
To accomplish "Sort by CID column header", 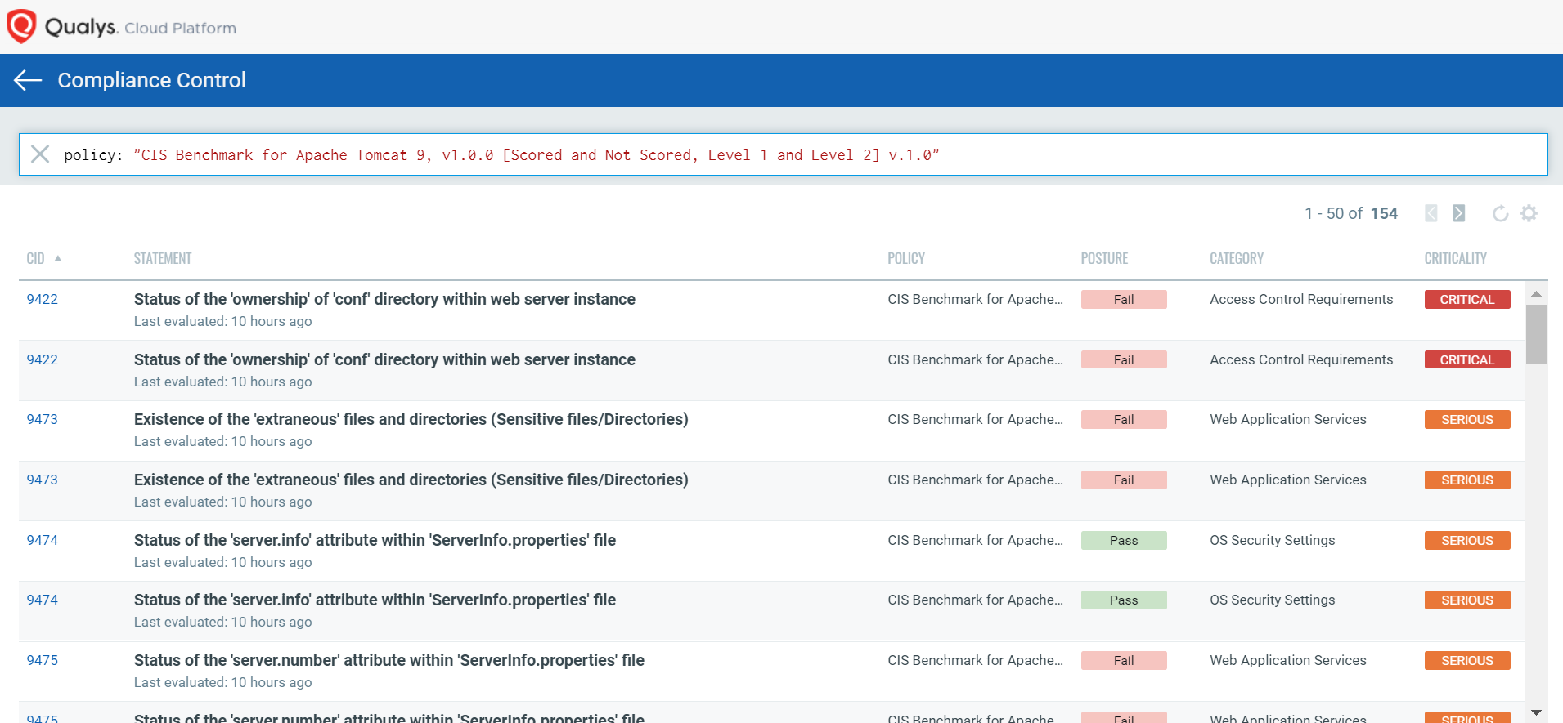I will pyautogui.click(x=35, y=258).
